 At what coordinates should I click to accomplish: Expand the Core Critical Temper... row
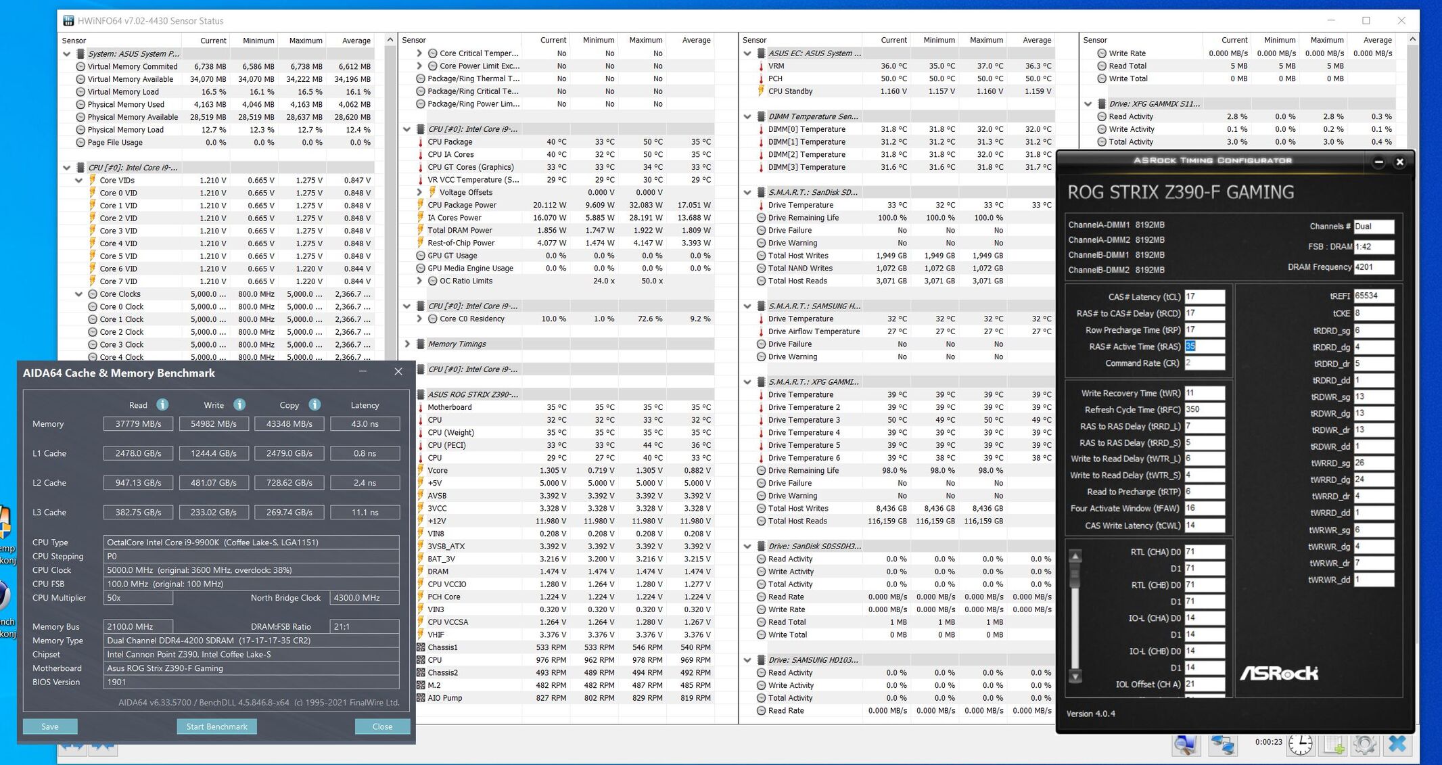point(419,53)
